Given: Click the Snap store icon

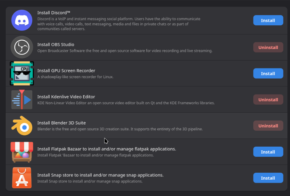Looking at the screenshot, I should click(22, 178).
